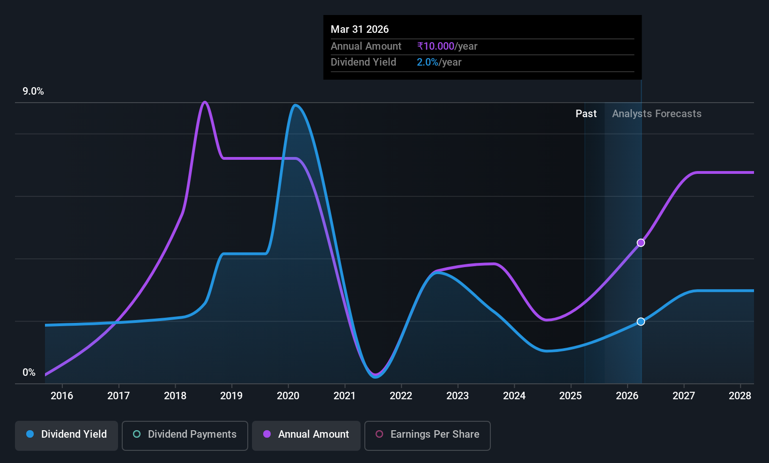The width and height of the screenshot is (769, 463).
Task: Click the 2.0%/year yield value in tooltip
Action: (439, 62)
